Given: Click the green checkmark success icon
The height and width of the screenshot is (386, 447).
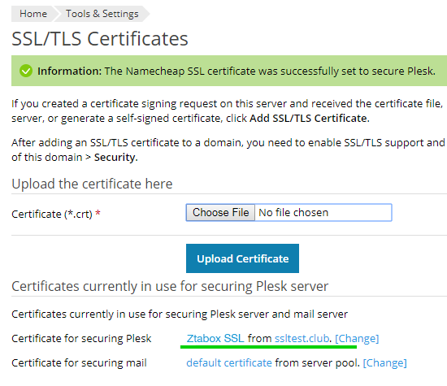Looking at the screenshot, I should click(x=26, y=71).
